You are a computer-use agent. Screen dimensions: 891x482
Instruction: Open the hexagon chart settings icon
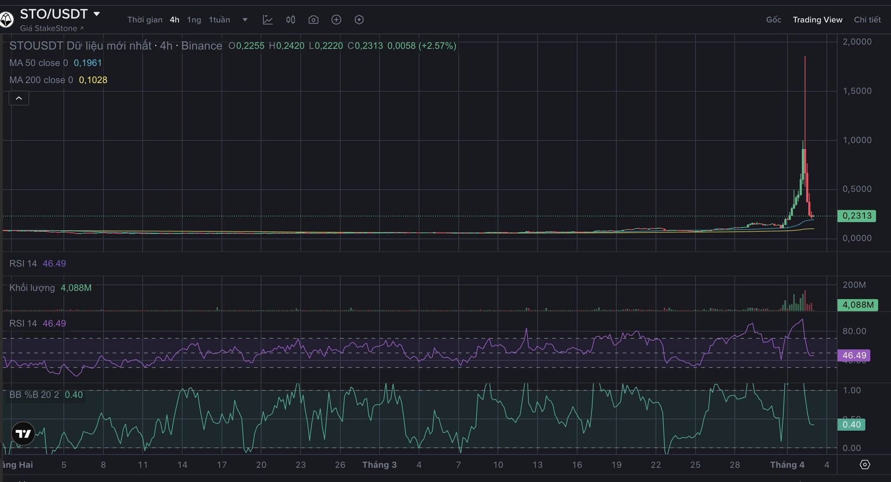point(359,20)
